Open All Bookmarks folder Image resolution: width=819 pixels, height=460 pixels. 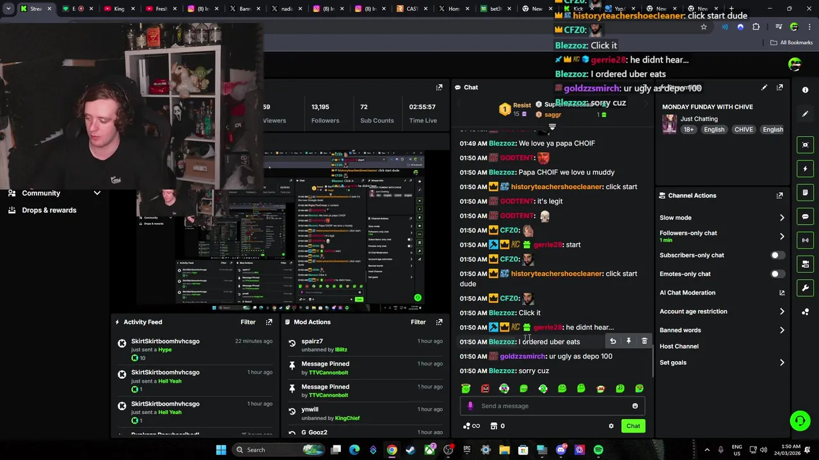click(x=791, y=43)
